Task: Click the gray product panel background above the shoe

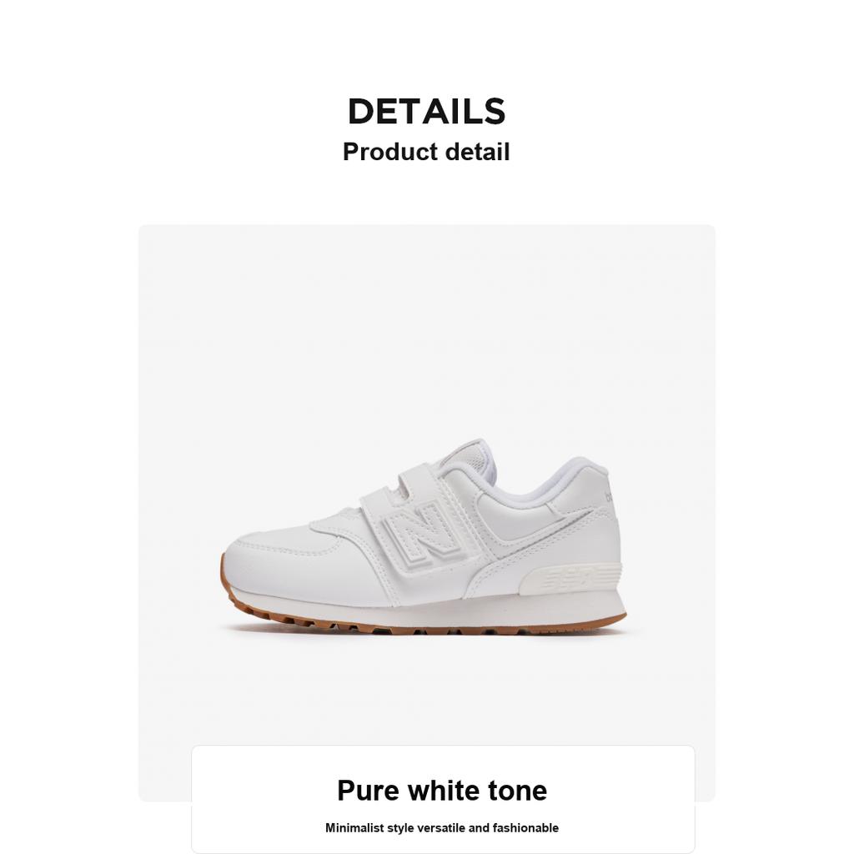Action: point(426,327)
